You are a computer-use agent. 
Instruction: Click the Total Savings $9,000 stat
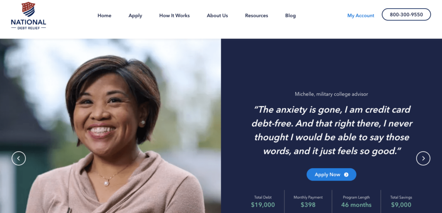tap(401, 202)
